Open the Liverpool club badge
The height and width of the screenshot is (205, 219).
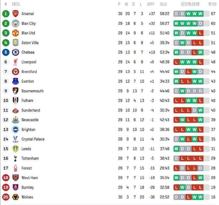(15, 62)
